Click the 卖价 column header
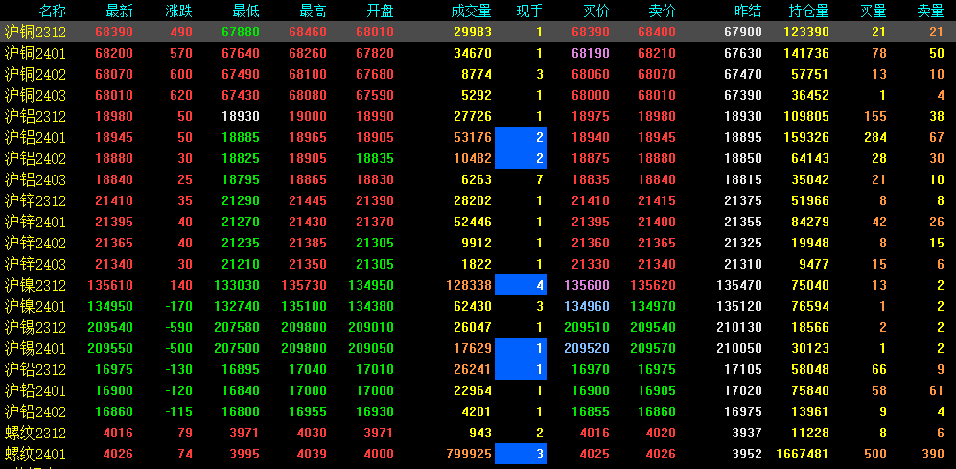956x469 pixels. 663,11
